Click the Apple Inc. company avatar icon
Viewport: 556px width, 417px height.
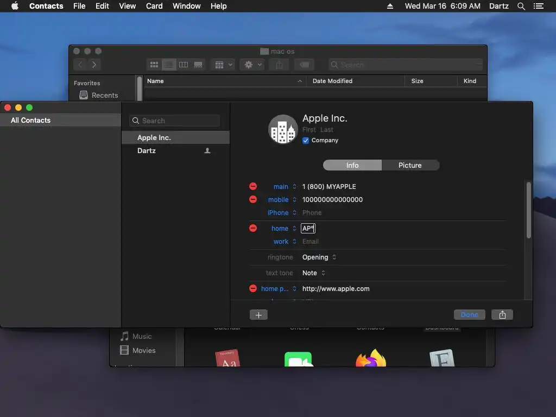(282, 129)
